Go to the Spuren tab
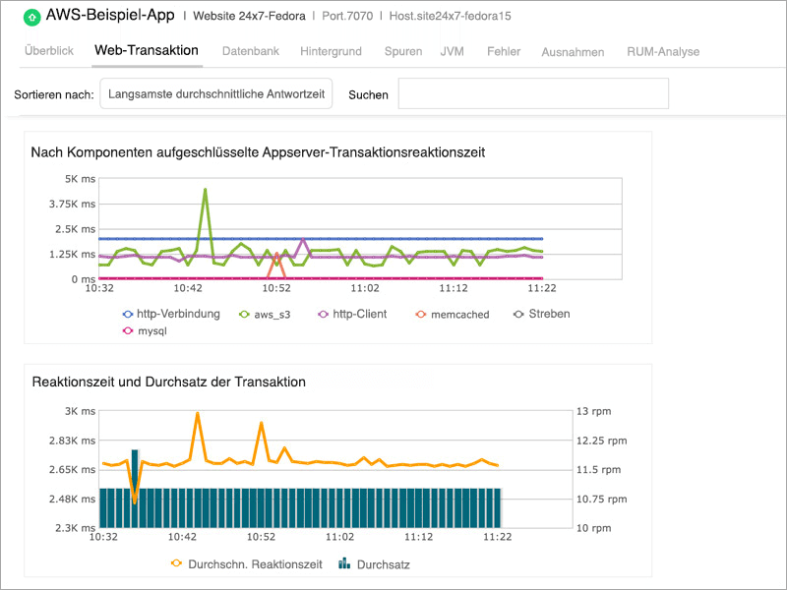 coord(403,51)
